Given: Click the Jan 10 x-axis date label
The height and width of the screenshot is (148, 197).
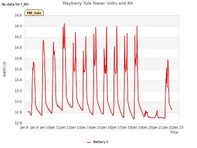Looking at the screenshot, I should tap(45, 127).
